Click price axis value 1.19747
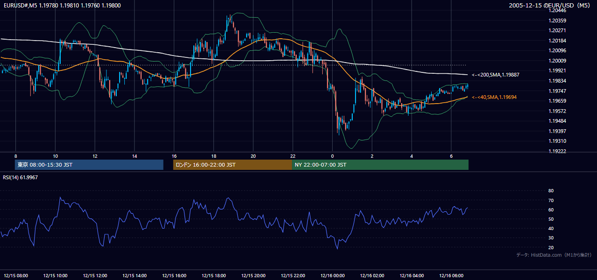Screen dimensions: 597x280 [x=557, y=91]
